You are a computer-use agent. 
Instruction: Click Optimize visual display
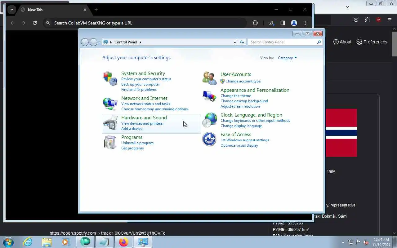click(239, 145)
